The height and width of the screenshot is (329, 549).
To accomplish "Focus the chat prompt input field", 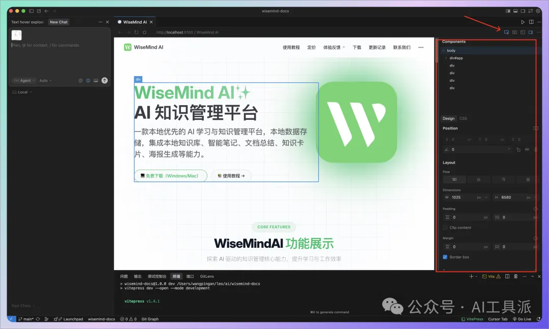I will pos(59,45).
